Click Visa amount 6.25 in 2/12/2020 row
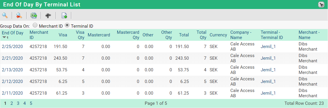 (x=63, y=82)
